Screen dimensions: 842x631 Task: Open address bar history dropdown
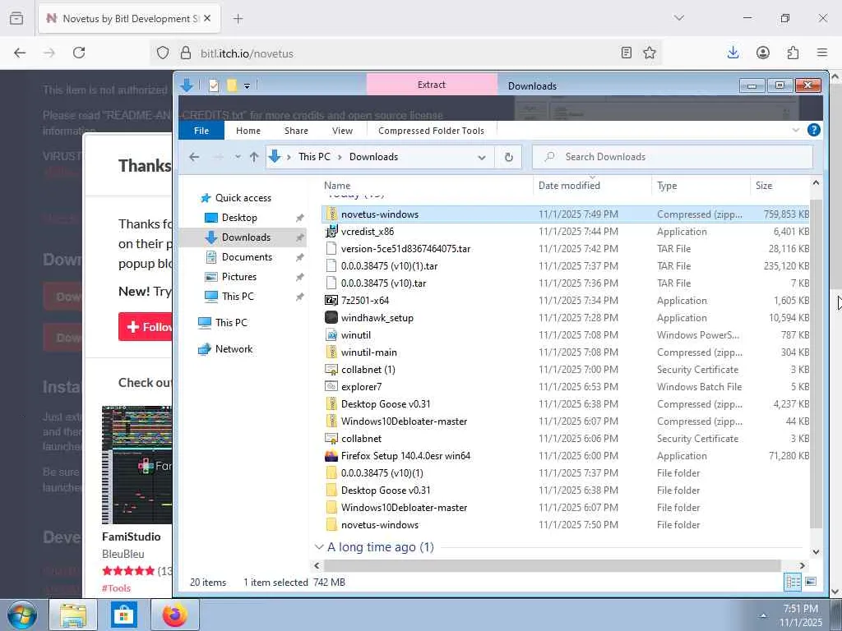click(482, 157)
